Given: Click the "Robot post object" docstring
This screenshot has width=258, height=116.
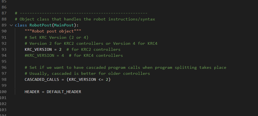Looking at the screenshot, I should (x=53, y=31).
